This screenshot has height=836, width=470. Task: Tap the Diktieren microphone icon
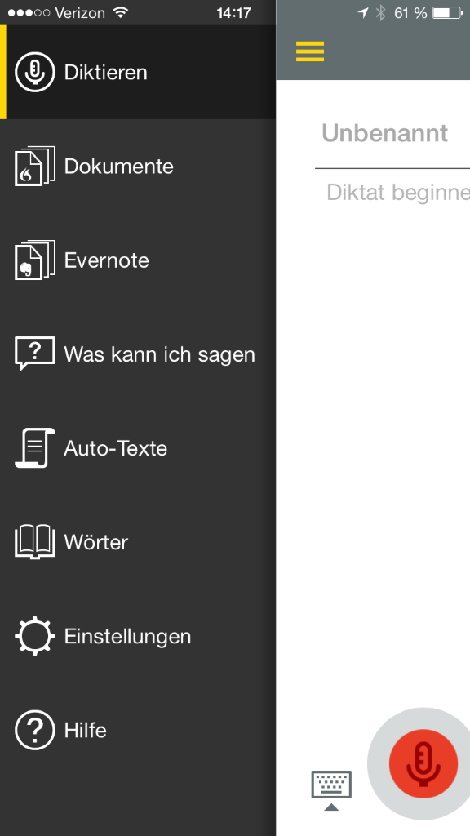pos(34,72)
